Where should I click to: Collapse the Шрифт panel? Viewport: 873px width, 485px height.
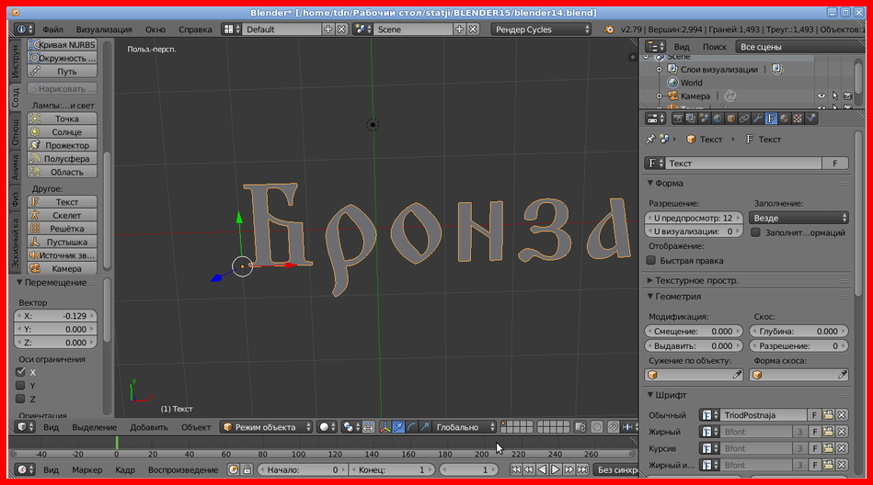tap(649, 395)
